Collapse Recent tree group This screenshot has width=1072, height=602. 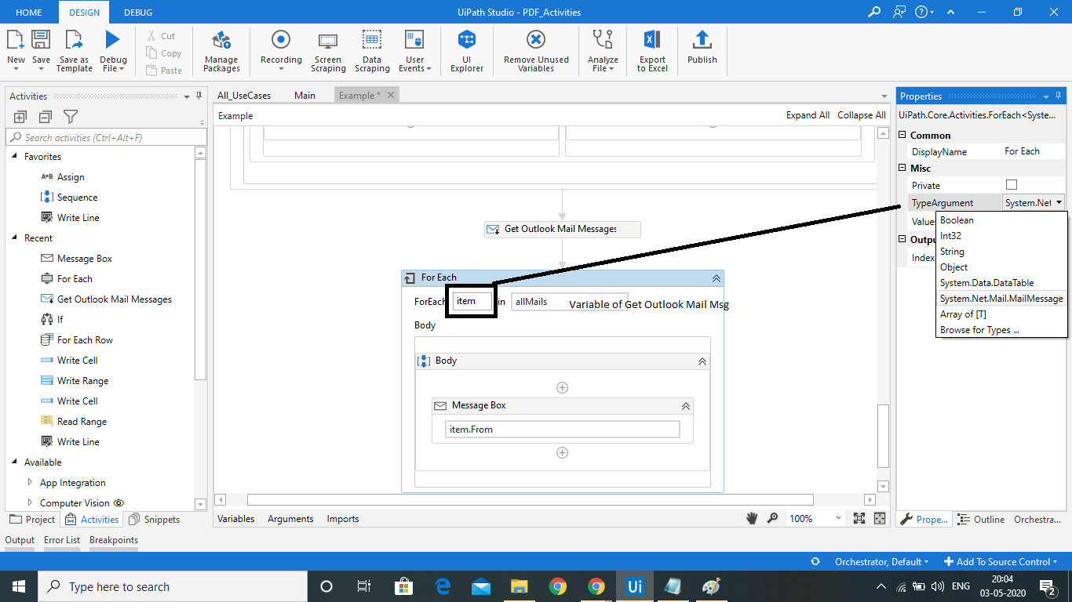[14, 238]
